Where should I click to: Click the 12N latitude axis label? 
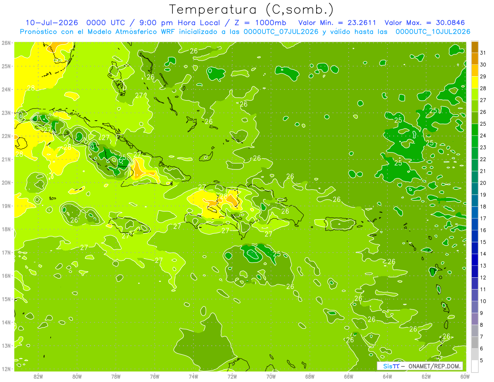pyautogui.click(x=6, y=369)
